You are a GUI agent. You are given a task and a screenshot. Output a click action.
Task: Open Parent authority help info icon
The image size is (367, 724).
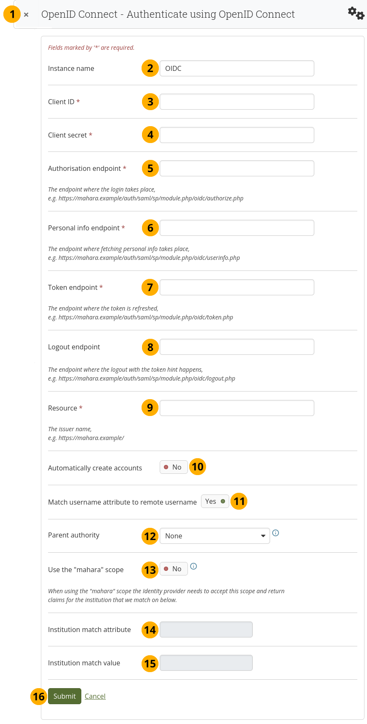click(276, 533)
